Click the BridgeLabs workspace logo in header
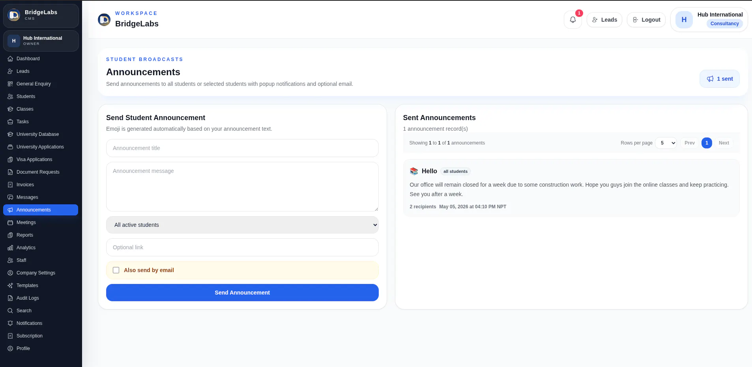 pyautogui.click(x=104, y=20)
